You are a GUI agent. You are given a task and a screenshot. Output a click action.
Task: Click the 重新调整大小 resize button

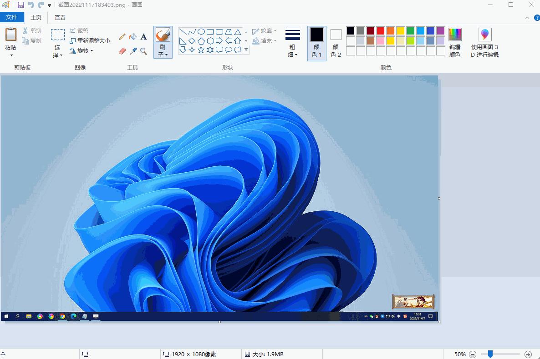click(90, 40)
